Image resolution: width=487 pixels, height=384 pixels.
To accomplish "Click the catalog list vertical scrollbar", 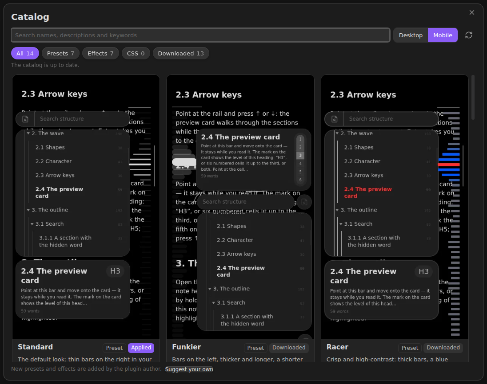I will tap(473, 97).
